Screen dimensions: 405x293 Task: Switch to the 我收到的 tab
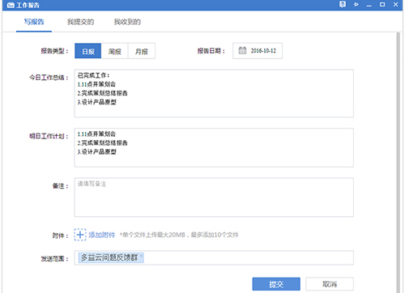(x=127, y=22)
